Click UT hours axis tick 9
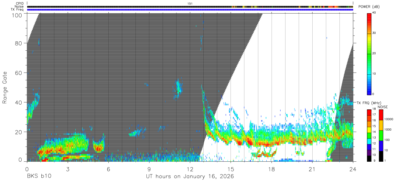This screenshot has height=183, width=397. click(149, 169)
